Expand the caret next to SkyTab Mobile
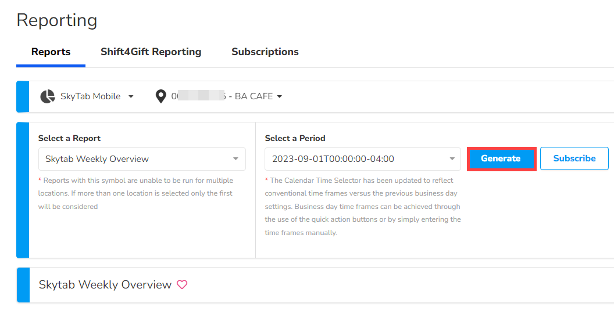Viewport: 614px width, 321px height. click(131, 96)
